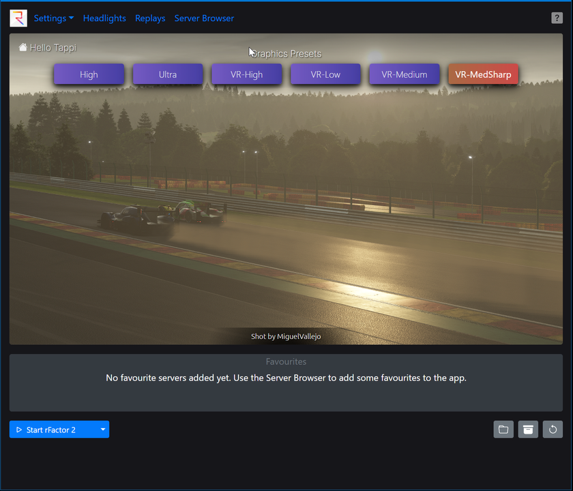The width and height of the screenshot is (573, 491).
Task: Click the Graphics Presets heading
Action: [x=286, y=54]
